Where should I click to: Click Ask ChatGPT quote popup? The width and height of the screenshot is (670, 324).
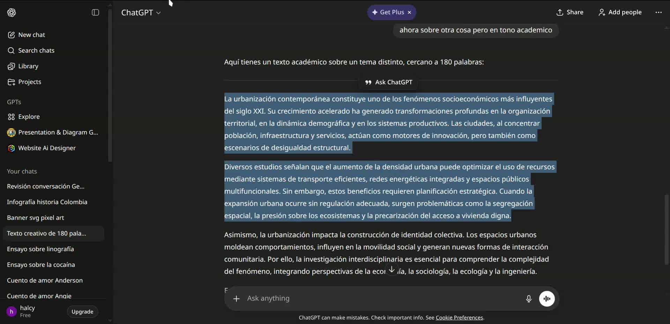point(388,82)
